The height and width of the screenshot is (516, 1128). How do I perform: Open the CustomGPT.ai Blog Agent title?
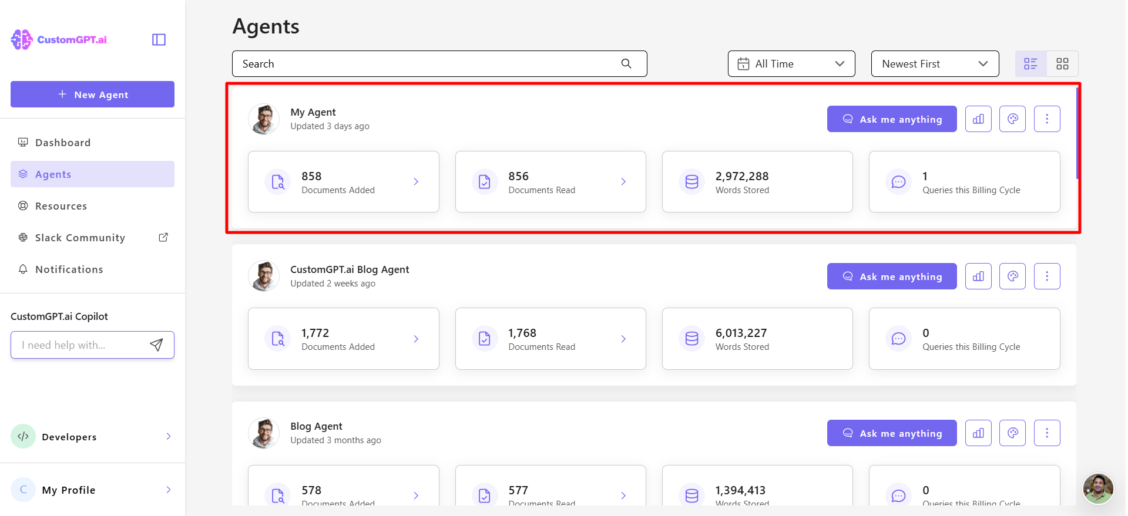350,269
